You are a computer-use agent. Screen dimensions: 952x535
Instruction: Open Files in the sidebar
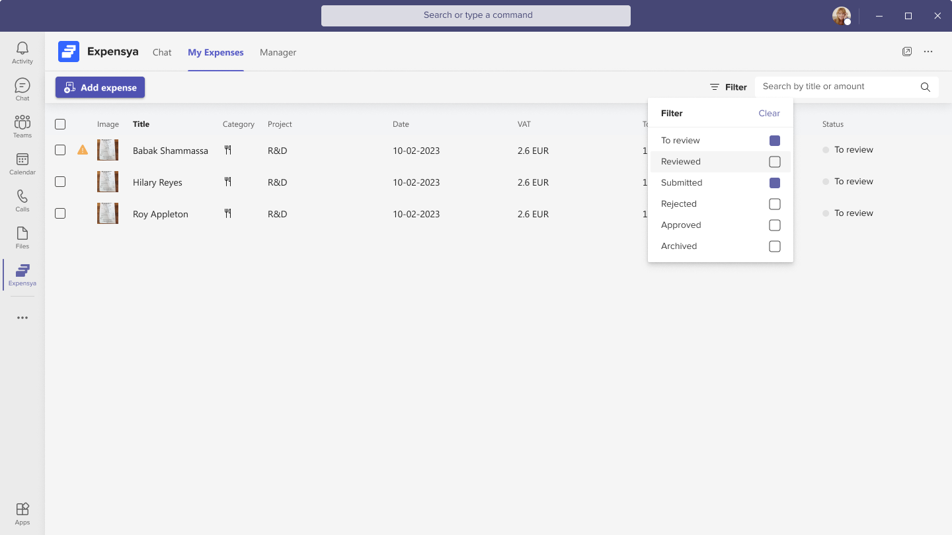[22, 238]
